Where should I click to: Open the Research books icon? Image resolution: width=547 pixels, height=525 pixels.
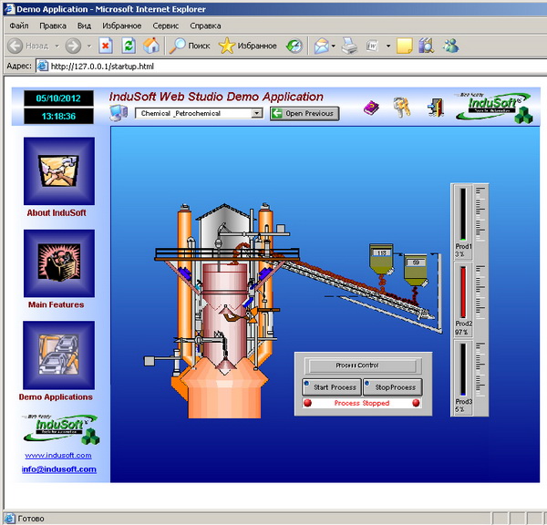coord(427,46)
